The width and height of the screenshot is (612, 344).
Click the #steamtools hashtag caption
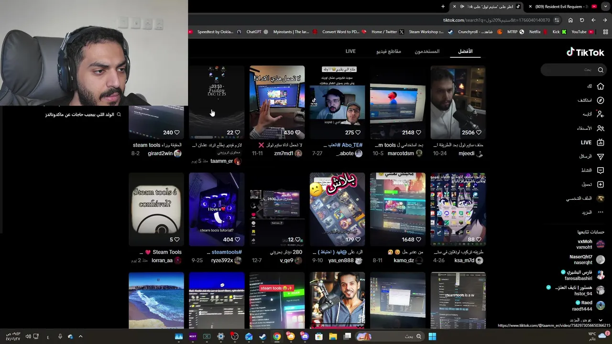[227, 252]
